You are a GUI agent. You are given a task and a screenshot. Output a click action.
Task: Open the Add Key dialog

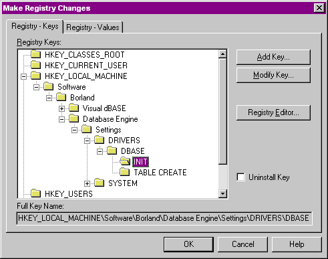tap(273, 57)
